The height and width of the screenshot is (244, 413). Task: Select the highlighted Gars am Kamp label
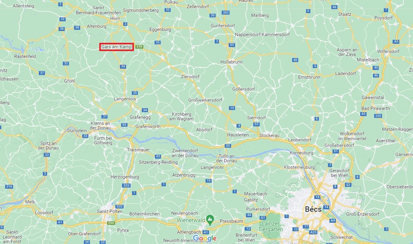(x=117, y=47)
